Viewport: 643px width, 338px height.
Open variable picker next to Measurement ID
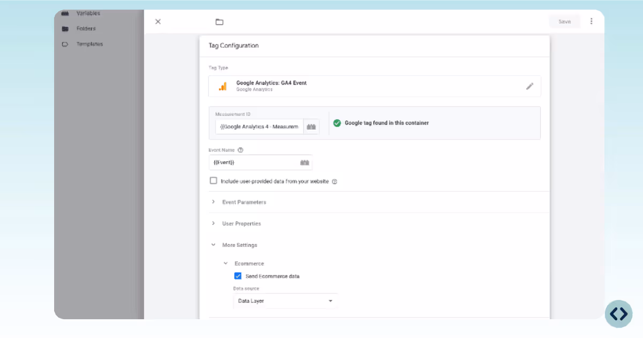pyautogui.click(x=311, y=127)
